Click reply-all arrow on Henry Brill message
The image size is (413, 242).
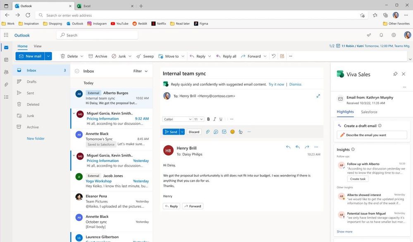[298, 147]
